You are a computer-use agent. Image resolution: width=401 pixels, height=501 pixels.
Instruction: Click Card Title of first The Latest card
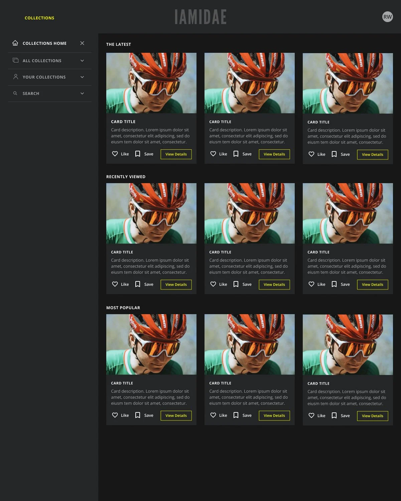(x=123, y=122)
